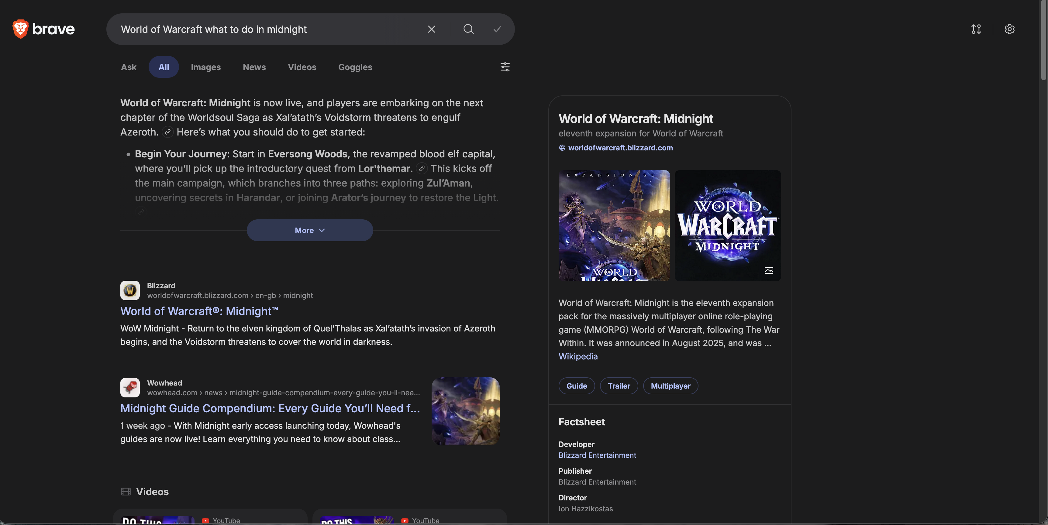Submit search with the checkmark icon
Viewport: 1048px width, 525px height.
tap(497, 29)
